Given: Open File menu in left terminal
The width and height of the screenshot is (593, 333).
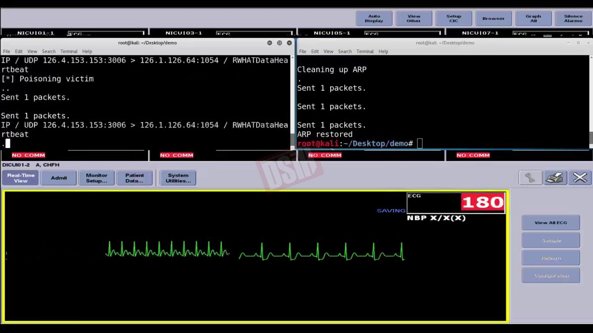Looking at the screenshot, I should click(6, 51).
